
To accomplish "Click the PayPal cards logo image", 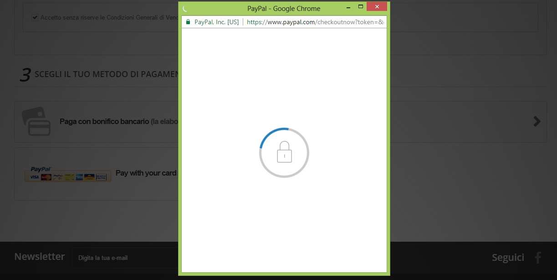I will pyautogui.click(x=68, y=174).
